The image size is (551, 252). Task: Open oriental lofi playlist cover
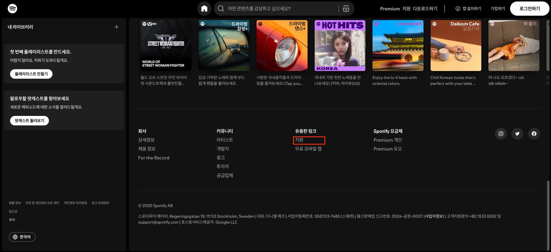coord(398,46)
